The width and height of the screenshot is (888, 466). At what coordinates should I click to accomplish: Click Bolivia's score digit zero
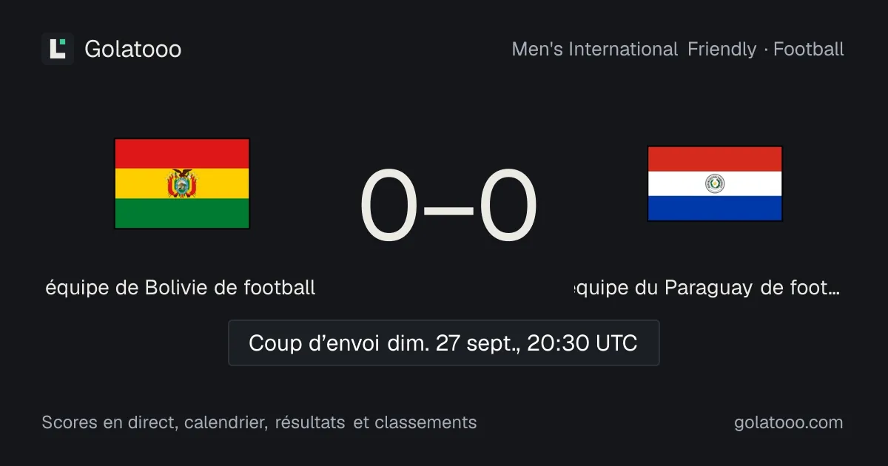point(388,206)
